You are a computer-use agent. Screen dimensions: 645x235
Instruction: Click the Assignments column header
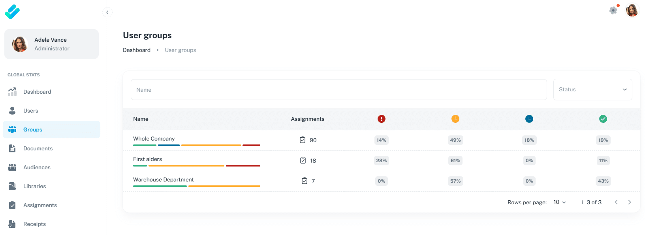[x=308, y=119]
